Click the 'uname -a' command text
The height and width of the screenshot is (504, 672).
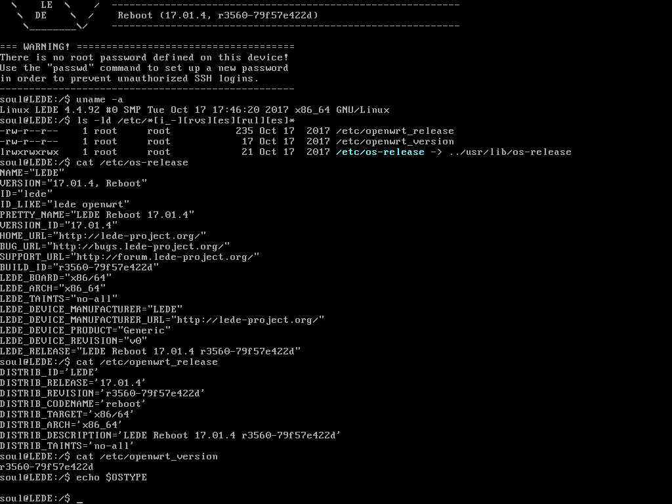click(x=100, y=100)
